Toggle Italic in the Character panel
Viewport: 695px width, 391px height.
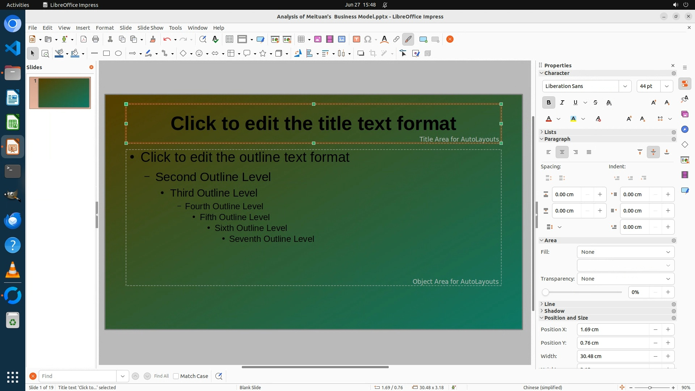click(x=562, y=103)
